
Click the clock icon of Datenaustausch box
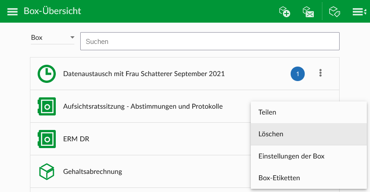tap(47, 74)
